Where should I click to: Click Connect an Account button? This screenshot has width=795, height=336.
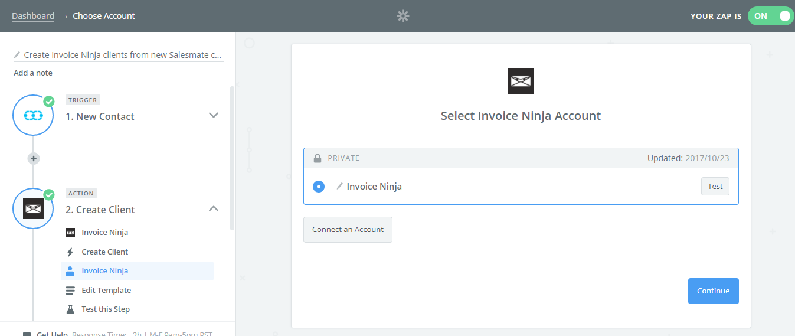[348, 230]
